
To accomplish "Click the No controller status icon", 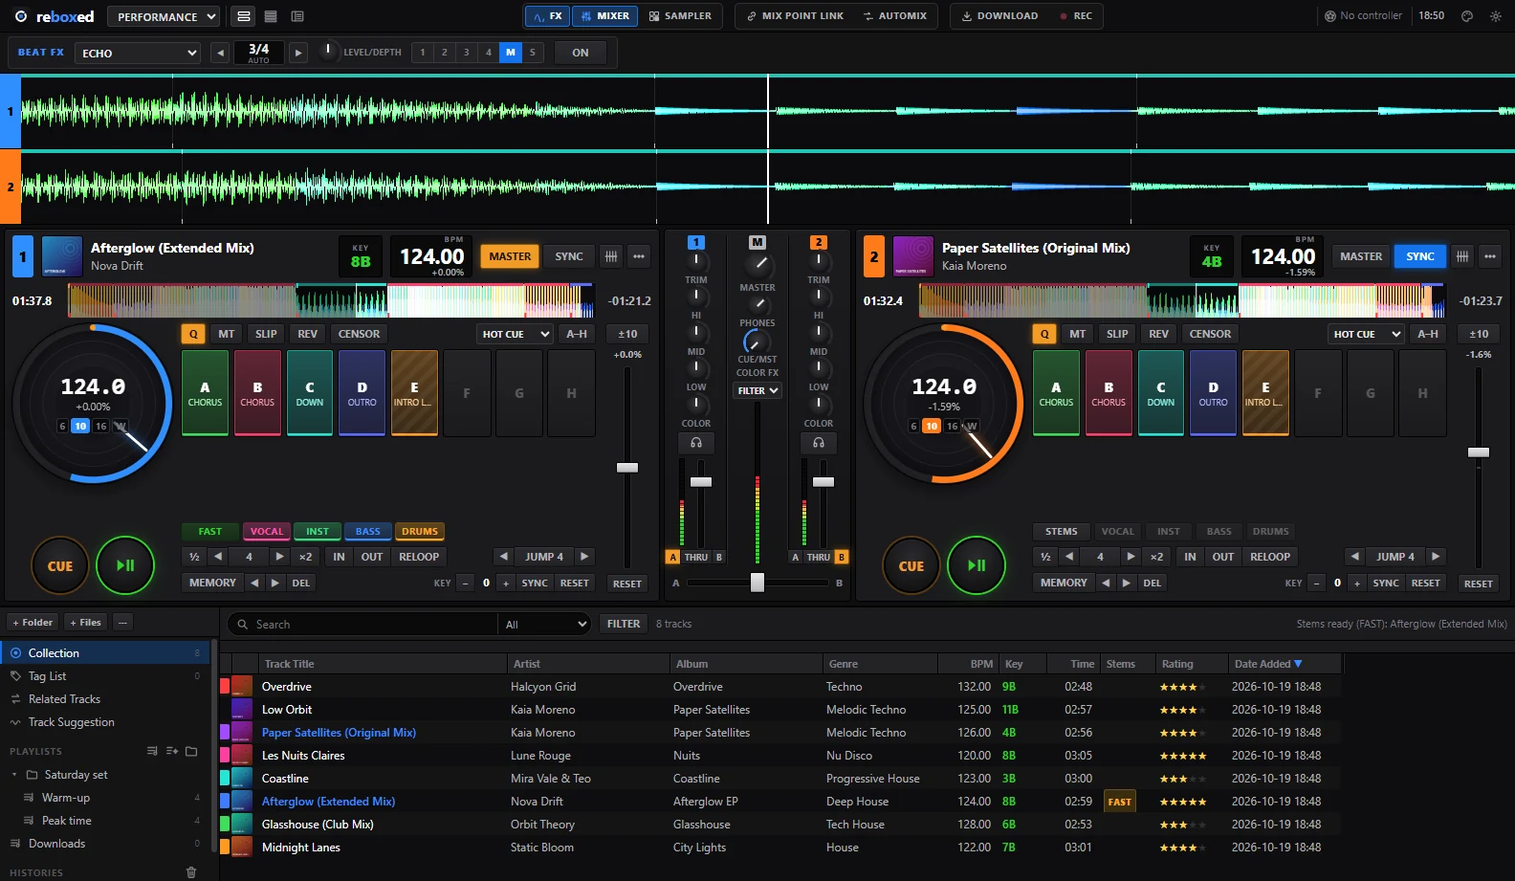I will click(1330, 16).
